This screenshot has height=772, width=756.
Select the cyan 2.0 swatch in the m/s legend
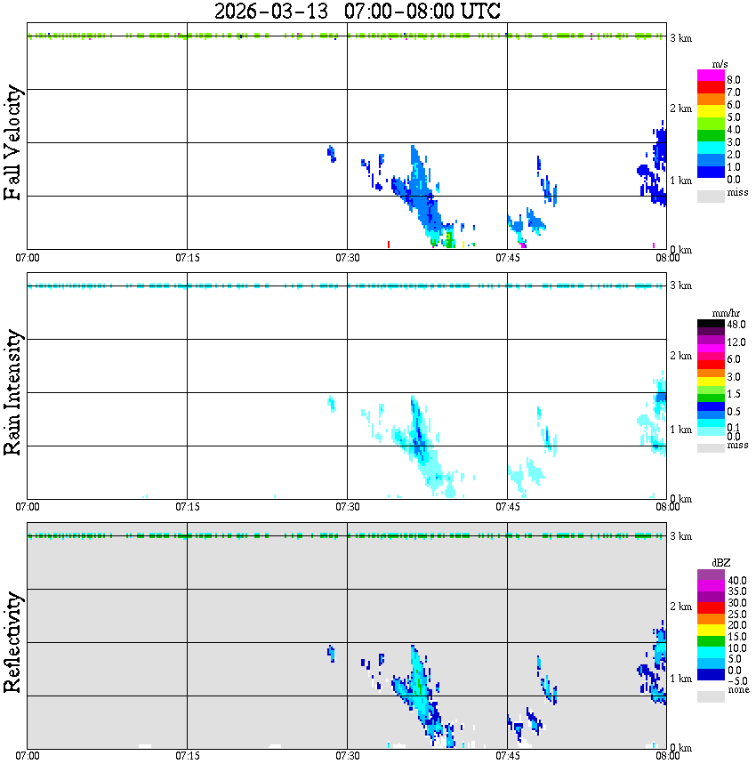coord(711,148)
